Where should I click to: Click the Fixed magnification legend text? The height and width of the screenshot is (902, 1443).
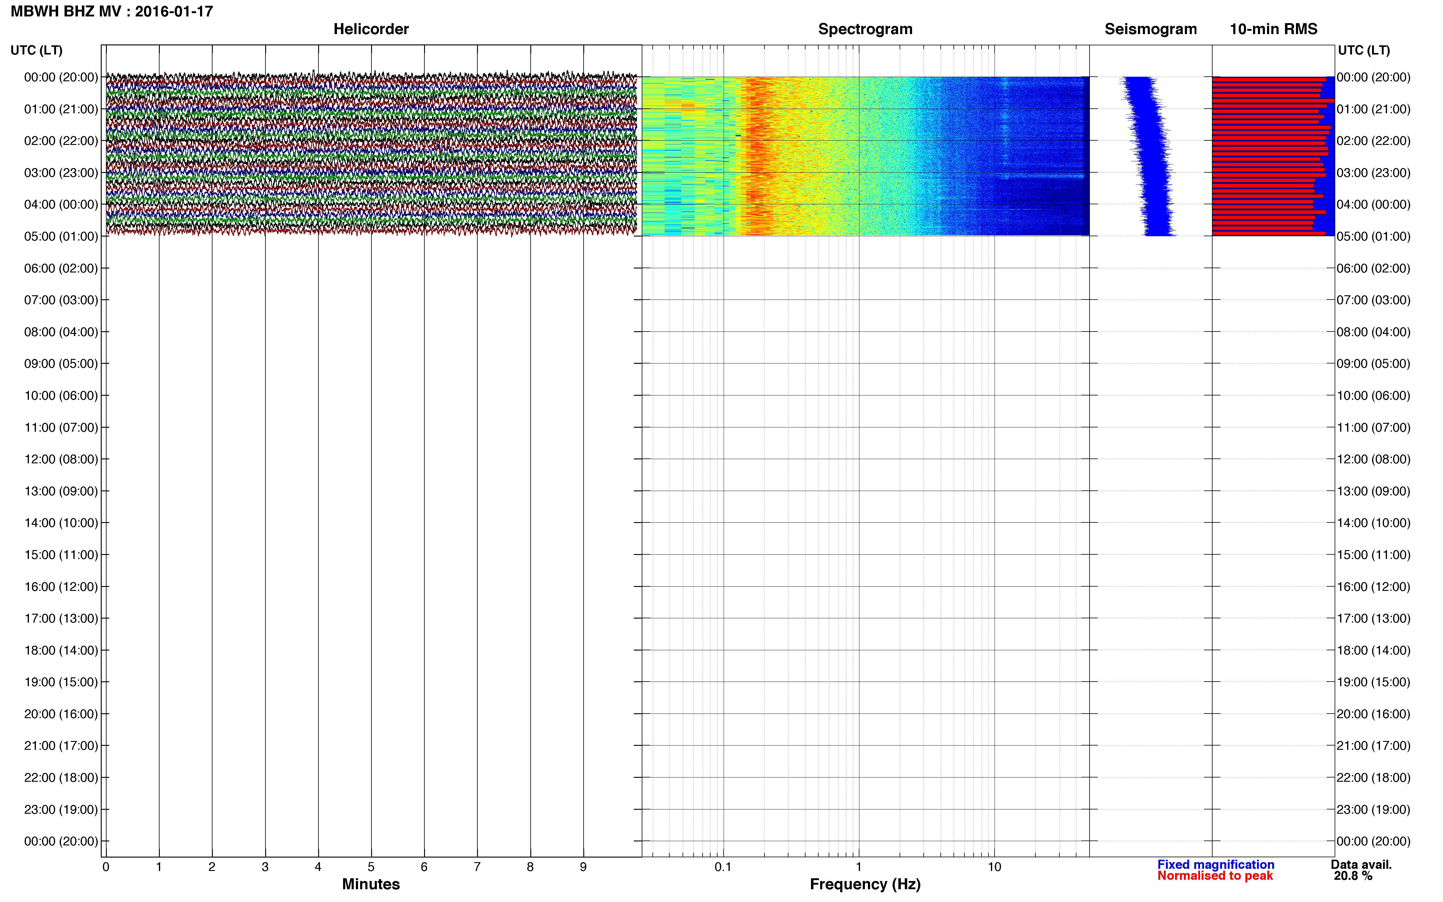[1216, 865]
